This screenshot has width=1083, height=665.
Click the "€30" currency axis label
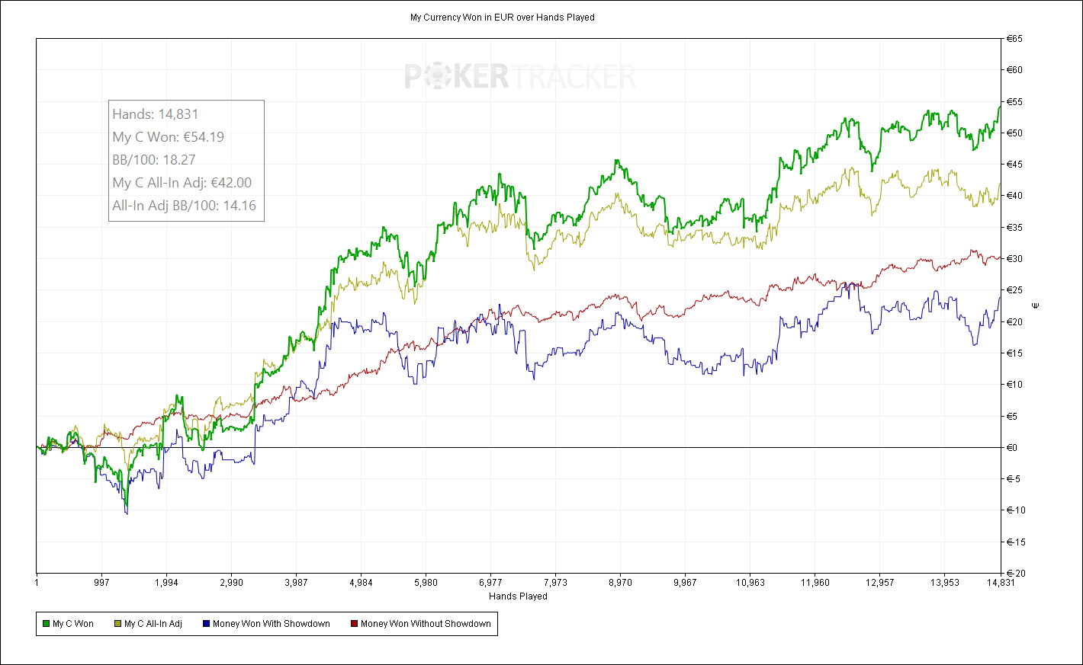tap(1015, 259)
